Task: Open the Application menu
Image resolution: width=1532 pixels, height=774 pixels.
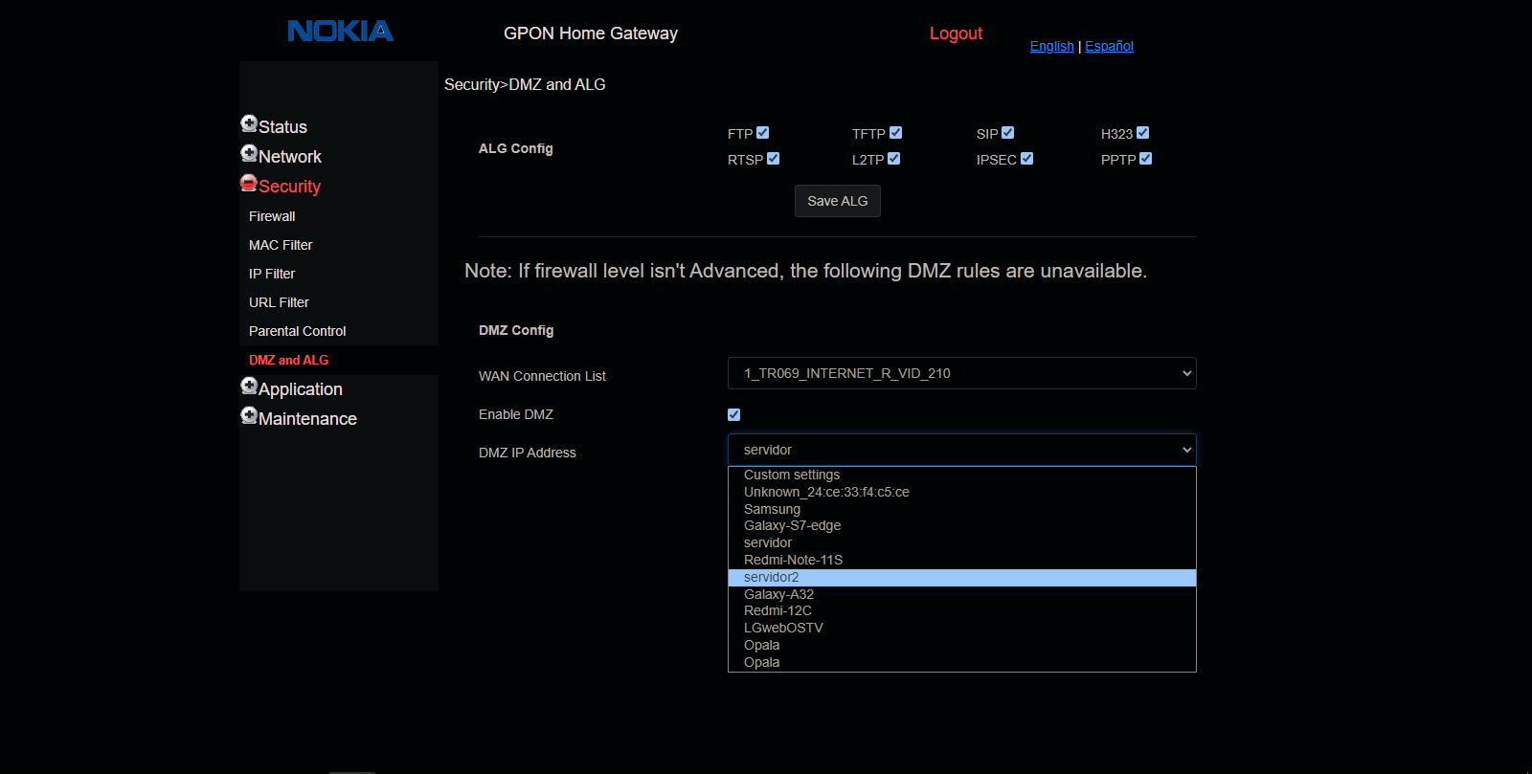Action: (301, 389)
